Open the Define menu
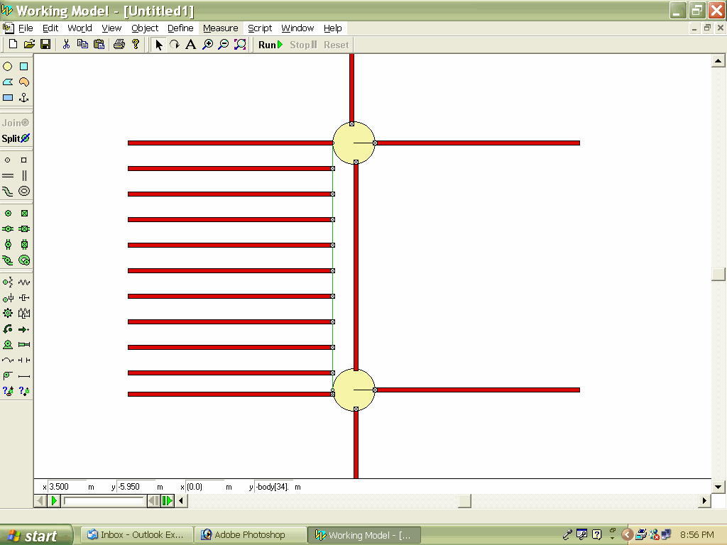This screenshot has height=545, width=727. click(180, 28)
